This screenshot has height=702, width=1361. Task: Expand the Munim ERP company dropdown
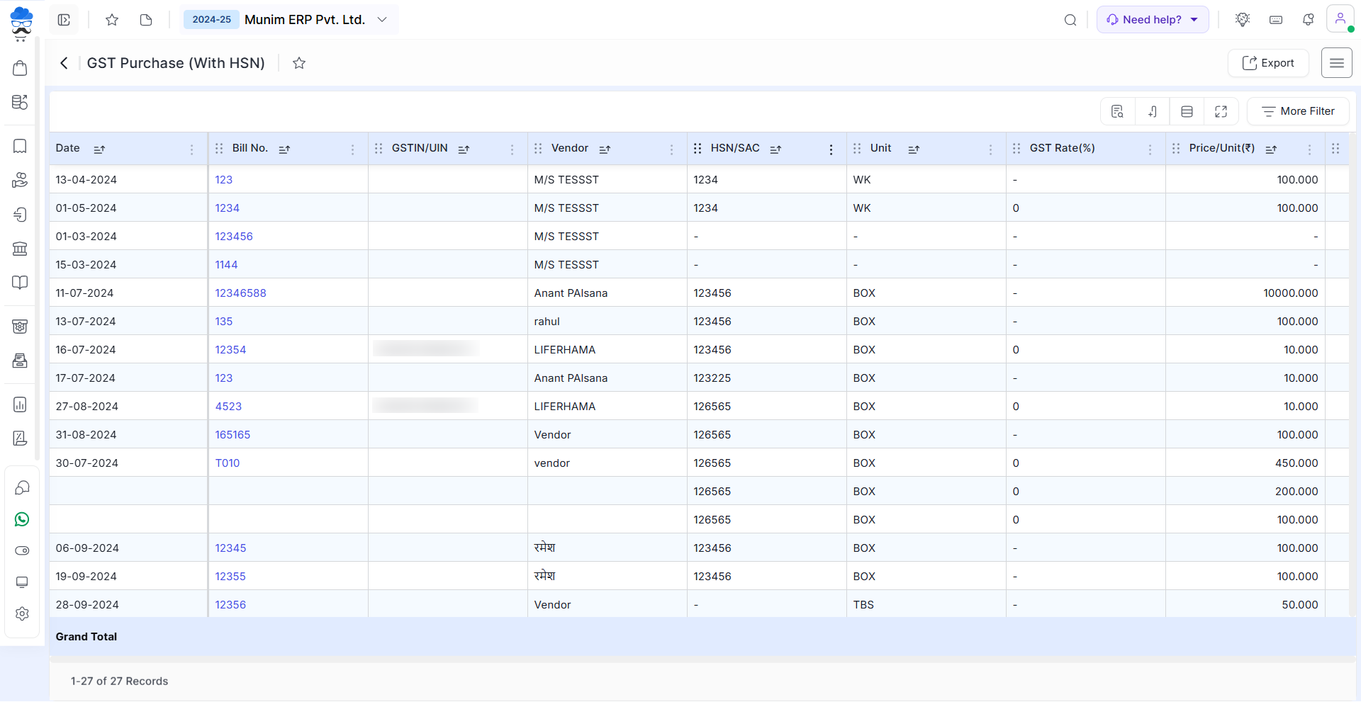[382, 20]
